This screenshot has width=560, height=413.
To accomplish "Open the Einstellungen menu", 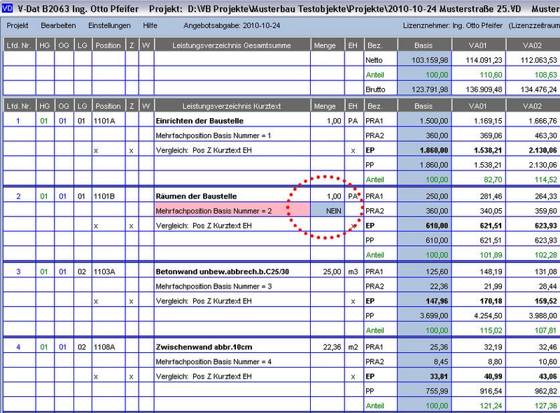I will click(x=109, y=25).
